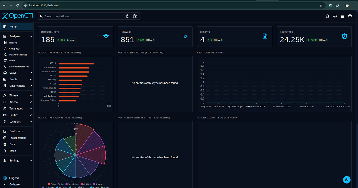Open Reports under Analyses in sidebar
The image size is (358, 188).
pos(17,43)
